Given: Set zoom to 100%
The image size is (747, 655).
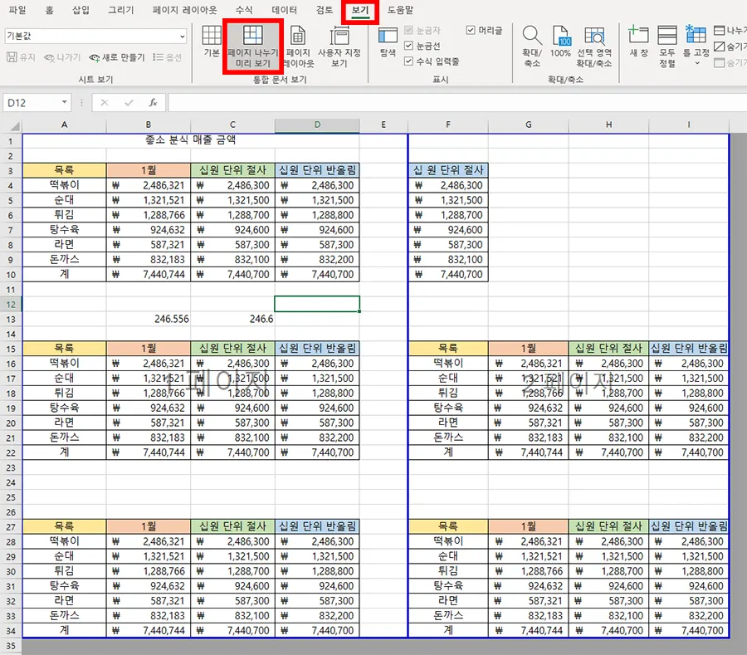Looking at the screenshot, I should pos(560,42).
